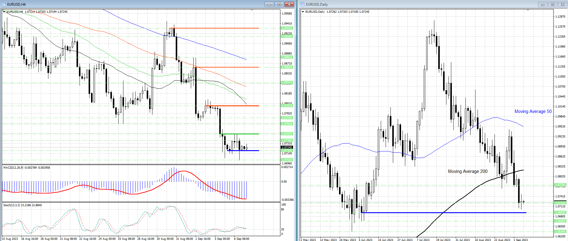Click the 1.07970 price label on H4 scale
This screenshot has height=241, width=568.
click(x=287, y=105)
